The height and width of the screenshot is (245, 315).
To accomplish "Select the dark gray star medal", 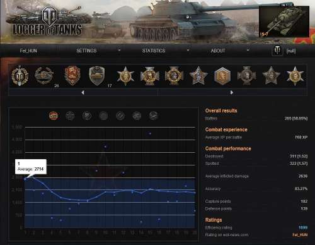I will coord(271,75).
